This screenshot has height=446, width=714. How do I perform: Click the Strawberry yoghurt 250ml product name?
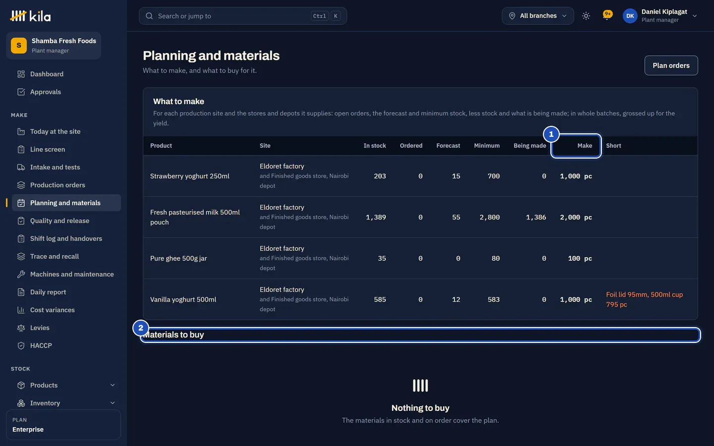point(190,176)
